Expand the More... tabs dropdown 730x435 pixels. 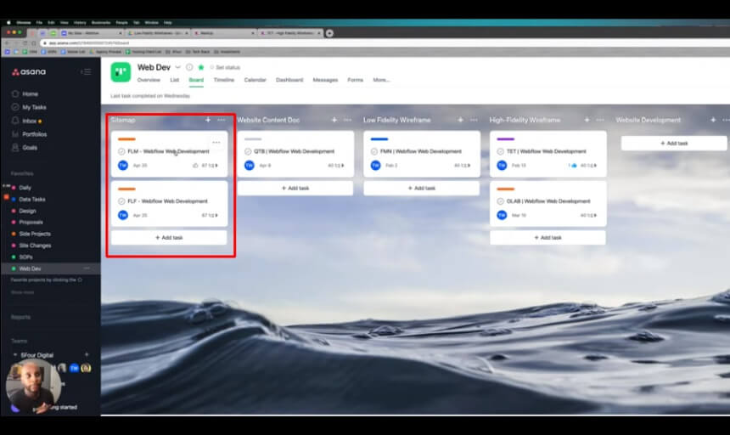pos(381,80)
